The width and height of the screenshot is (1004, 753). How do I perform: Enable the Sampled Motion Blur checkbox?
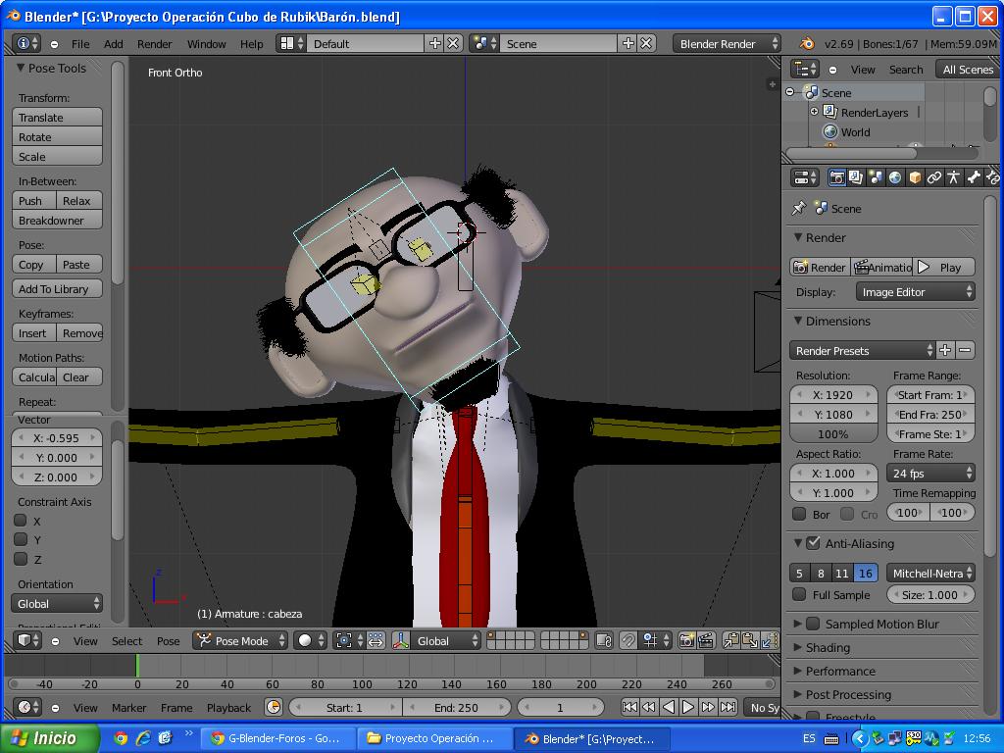(x=813, y=623)
